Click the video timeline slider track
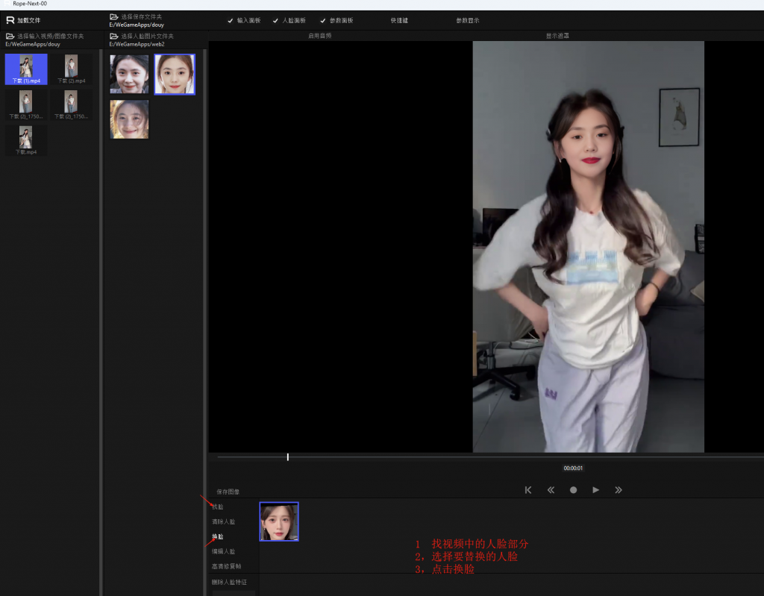 coord(490,457)
